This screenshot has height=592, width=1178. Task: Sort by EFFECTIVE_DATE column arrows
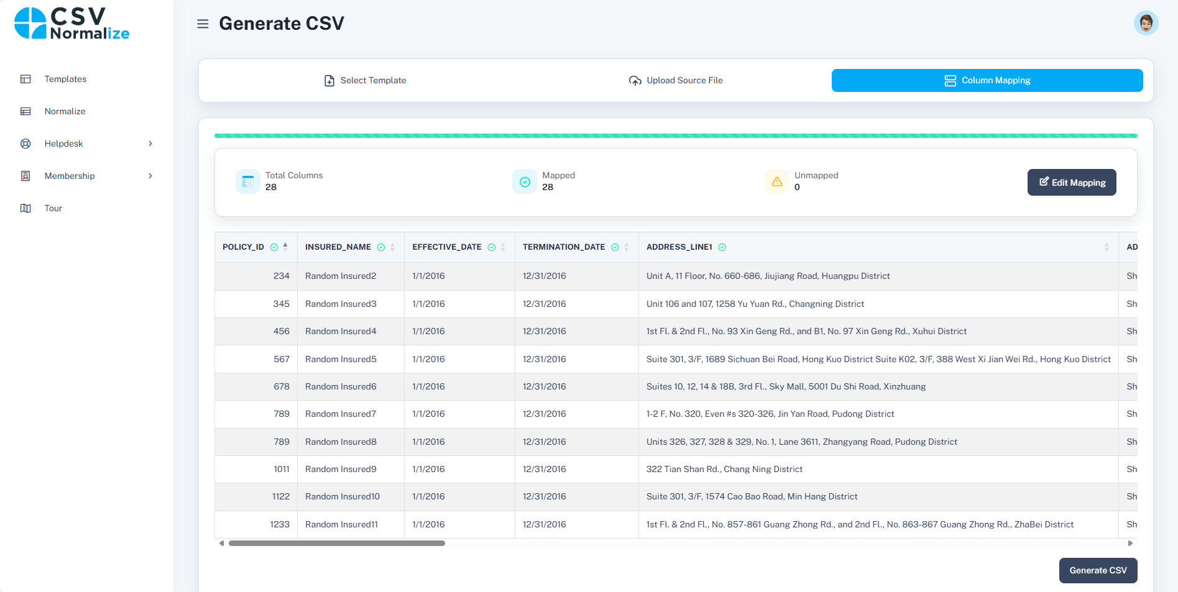[x=503, y=247]
